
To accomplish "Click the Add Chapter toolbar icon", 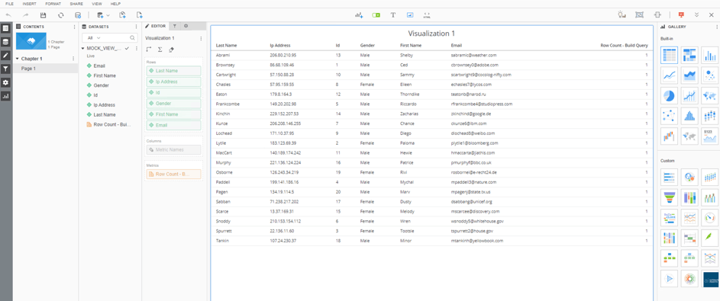I will (x=122, y=15).
